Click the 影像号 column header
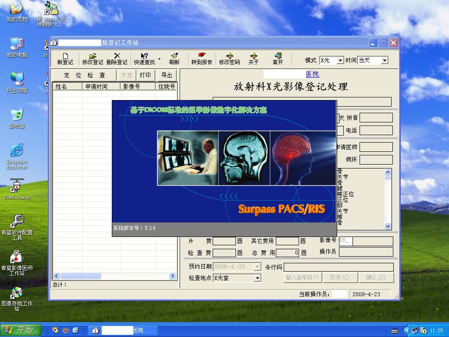Viewport: 449px width, 337px height. [x=138, y=86]
